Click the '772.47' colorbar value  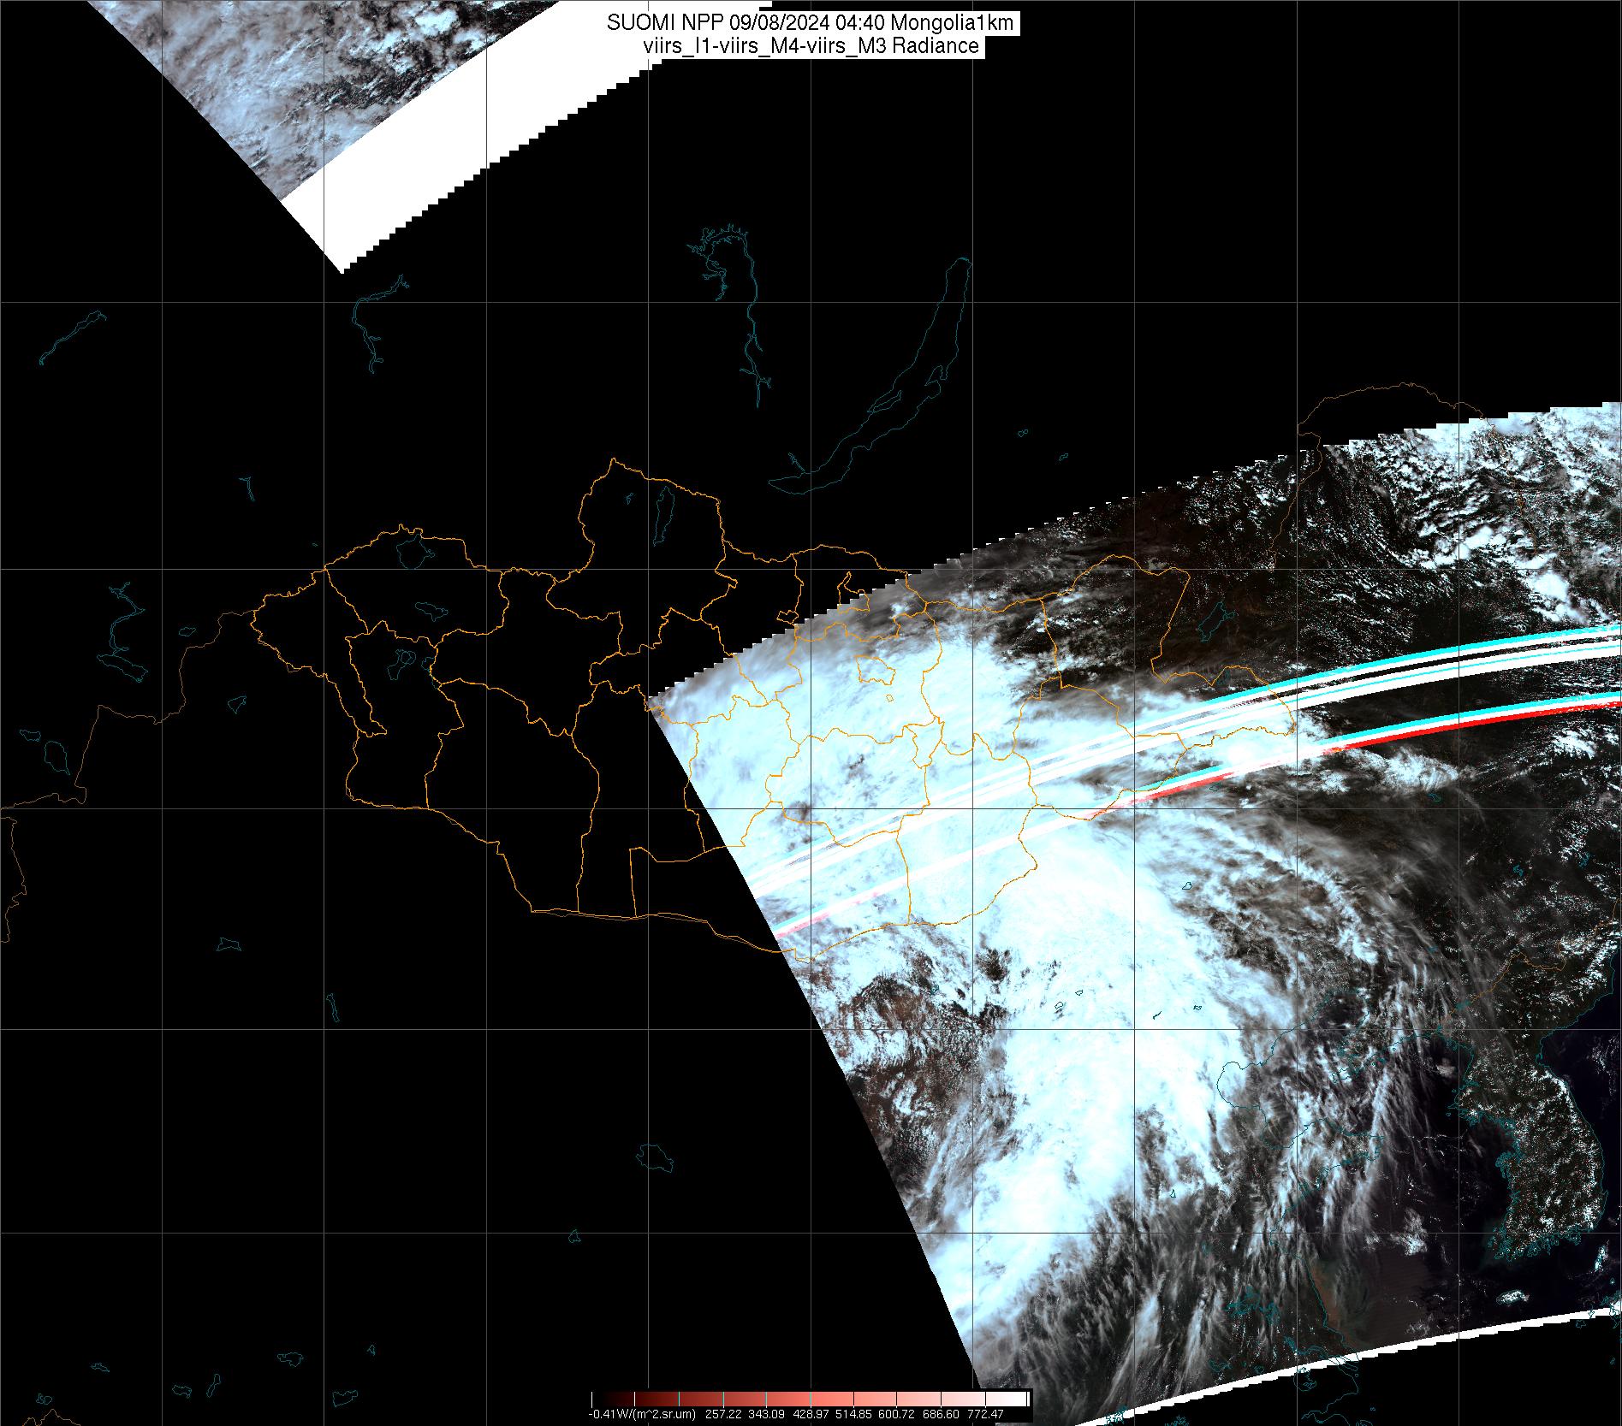(x=986, y=1414)
